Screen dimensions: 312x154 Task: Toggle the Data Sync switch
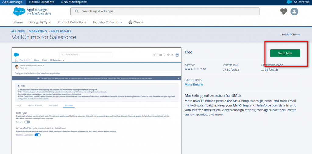(x=27, y=122)
